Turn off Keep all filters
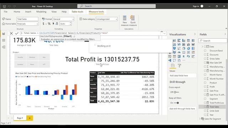The image size is (228, 128). (x=176, y=103)
